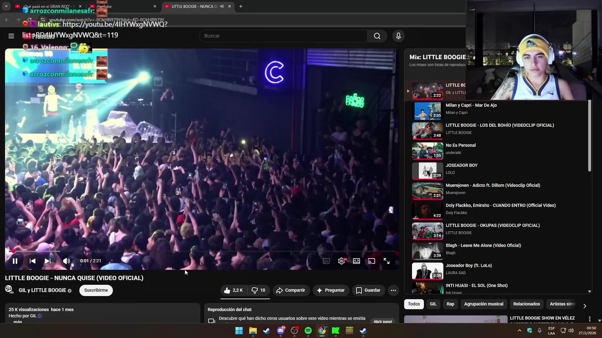Open the volume control in the tray
The image size is (602, 338).
click(x=571, y=330)
